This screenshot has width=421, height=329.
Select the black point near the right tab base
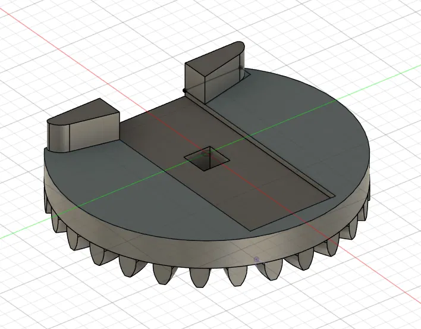184,90
